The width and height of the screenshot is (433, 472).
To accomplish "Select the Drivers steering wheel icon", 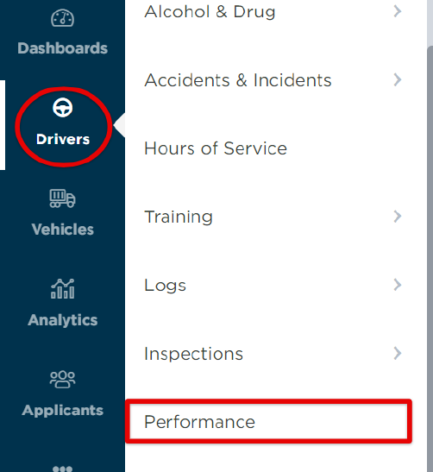I will pyautogui.click(x=63, y=108).
